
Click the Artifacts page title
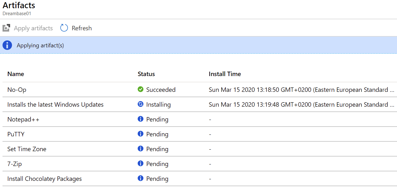(19, 5)
